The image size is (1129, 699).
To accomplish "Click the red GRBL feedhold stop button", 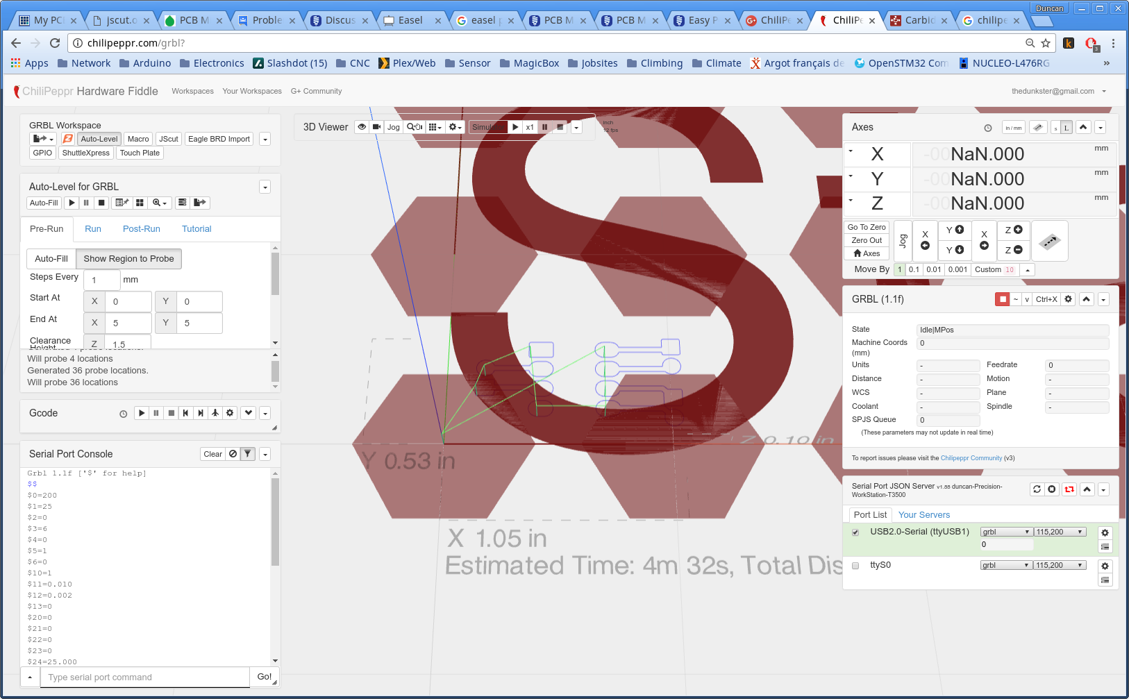I will [x=1002, y=299].
